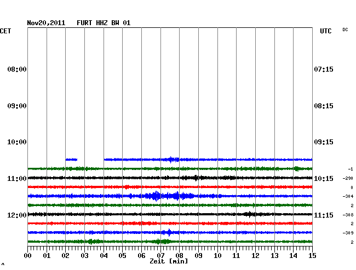Pick minute mark 03 on the time axis
The height and width of the screenshot is (270, 356).
[84, 256]
